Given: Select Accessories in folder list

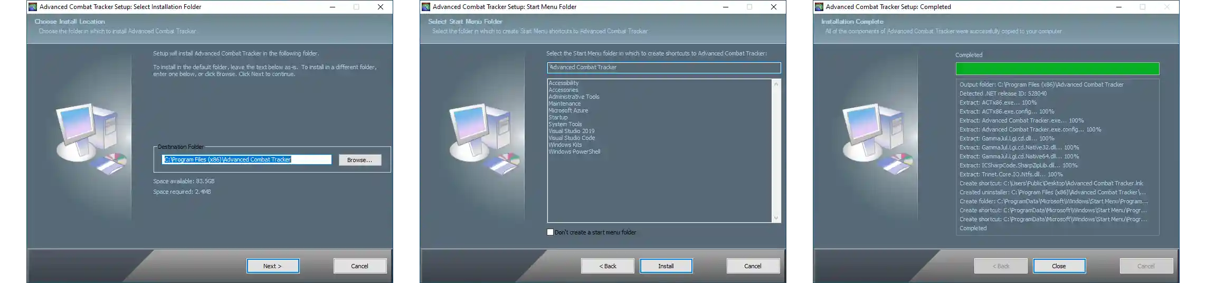Looking at the screenshot, I should (x=563, y=90).
